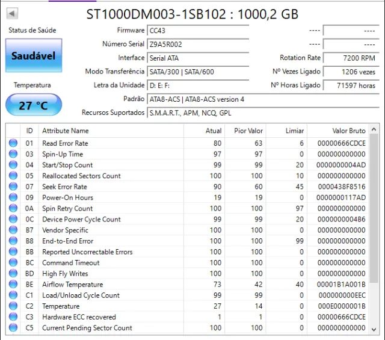Select the Command Timeout attribute name
385x340 pixels.
[71, 263]
